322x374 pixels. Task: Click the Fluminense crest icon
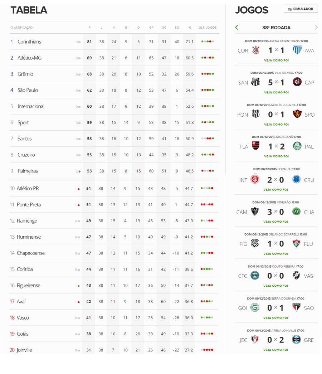pyautogui.click(x=297, y=244)
